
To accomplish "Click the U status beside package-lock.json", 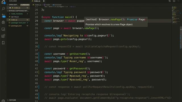I will pyautogui.click(x=27, y=23).
